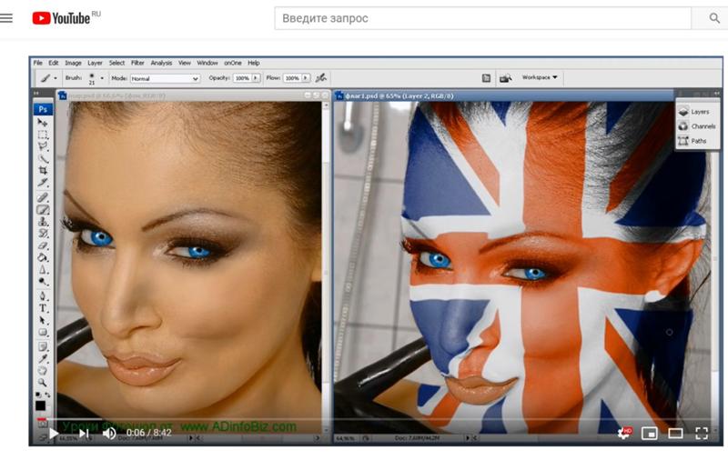
Task: Open Photoshop Edit menu
Action: tap(54, 63)
